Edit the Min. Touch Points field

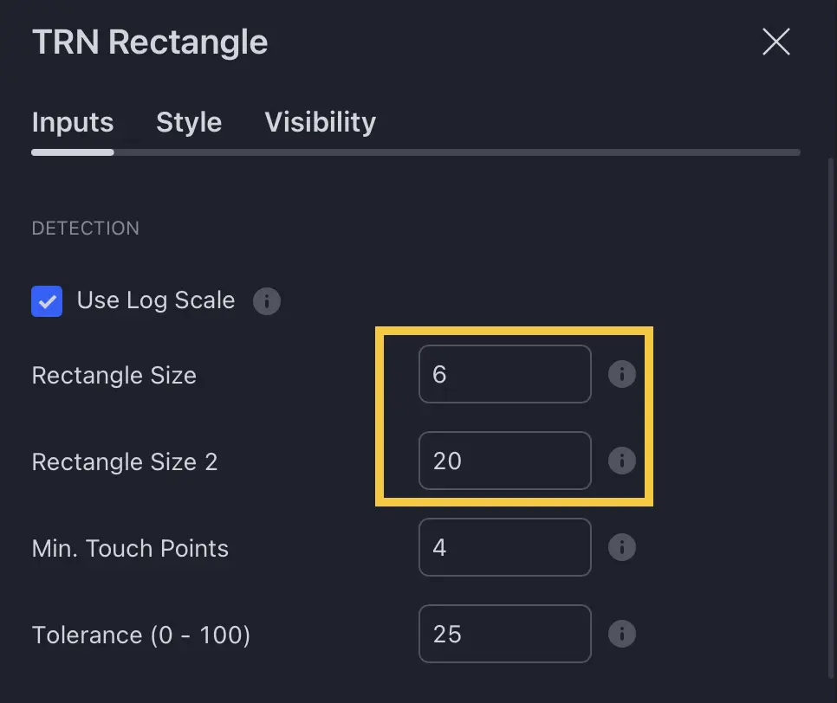click(504, 547)
